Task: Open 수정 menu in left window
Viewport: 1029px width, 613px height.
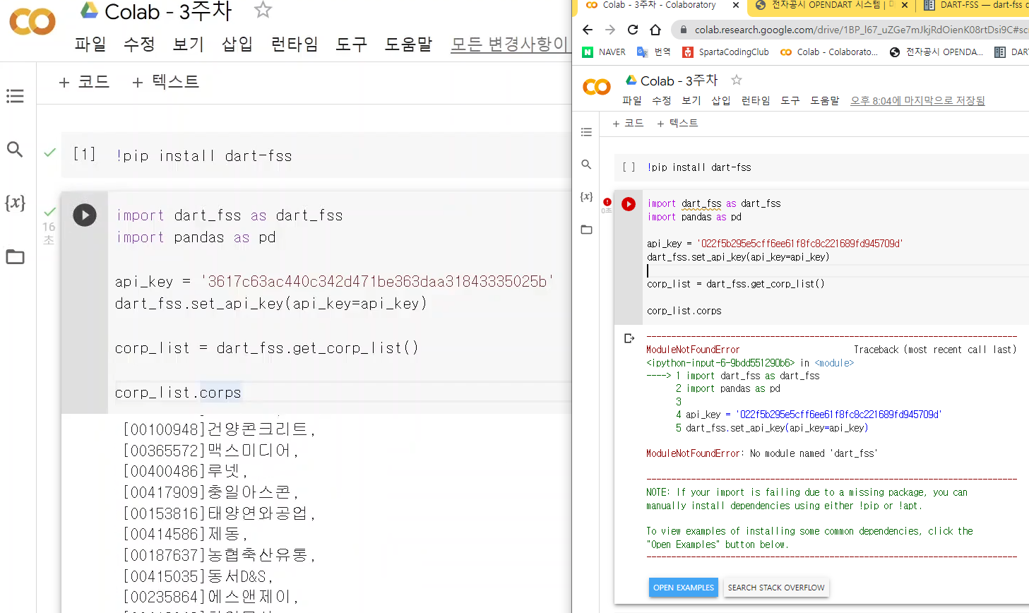Action: click(139, 44)
